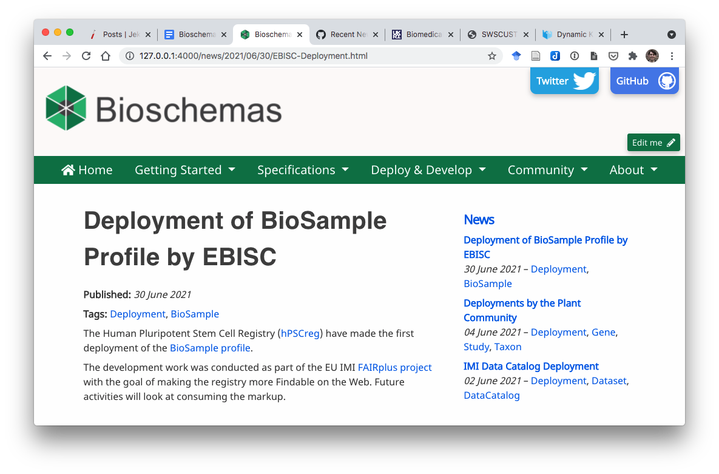Click the BioSample tag under the article title

(x=195, y=314)
